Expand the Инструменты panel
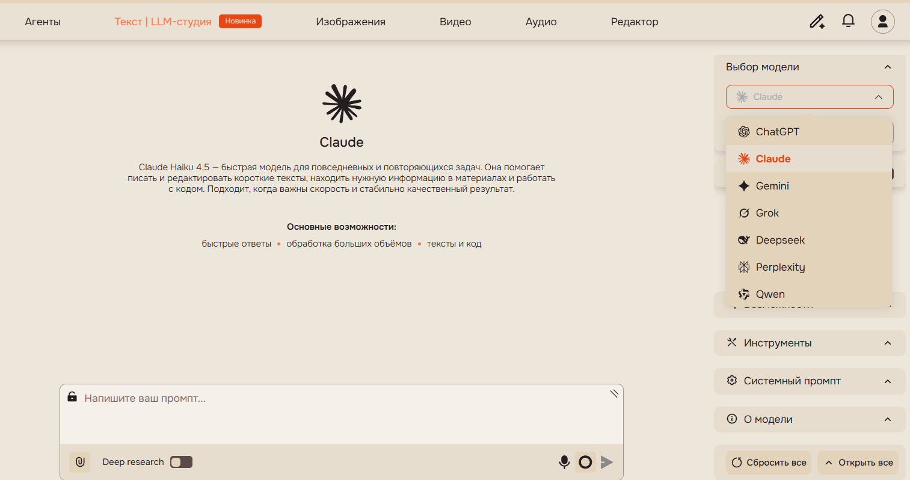 (x=810, y=343)
